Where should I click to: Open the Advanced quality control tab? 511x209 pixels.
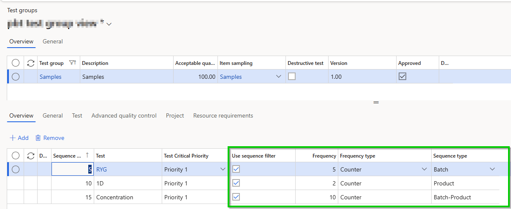click(x=124, y=115)
